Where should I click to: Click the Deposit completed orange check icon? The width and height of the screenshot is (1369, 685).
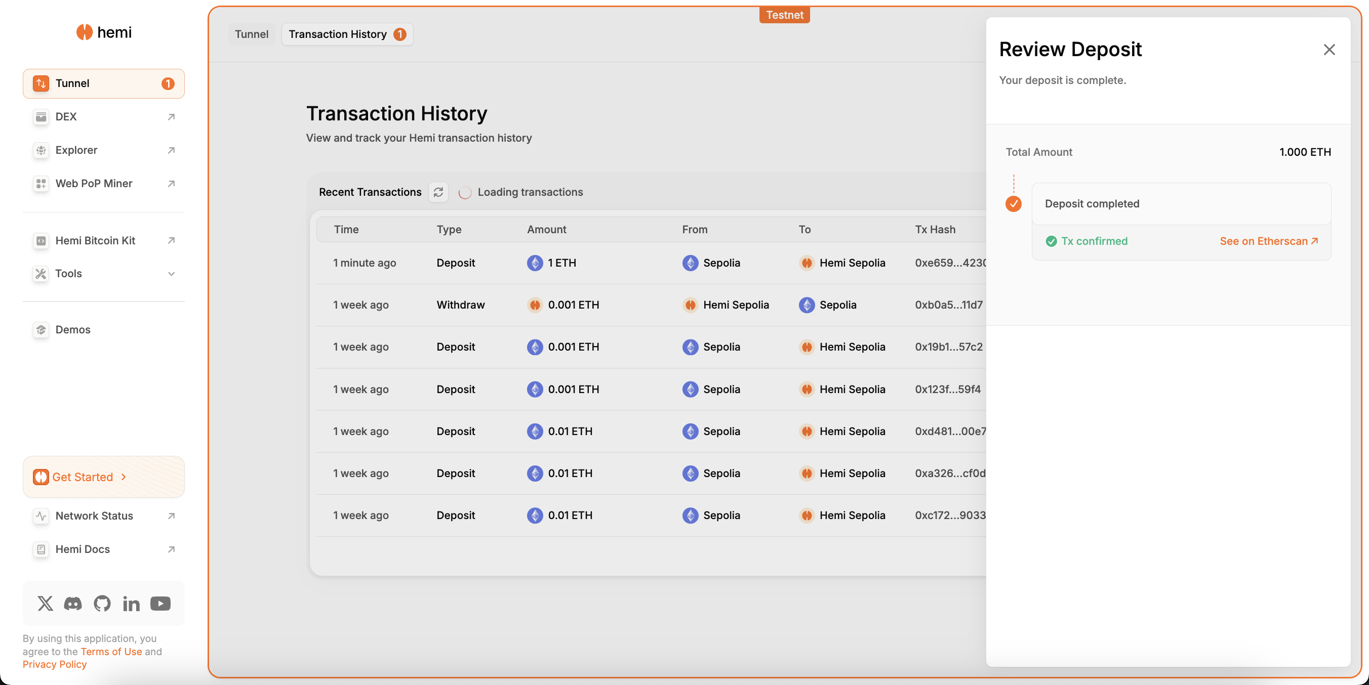[1014, 204]
